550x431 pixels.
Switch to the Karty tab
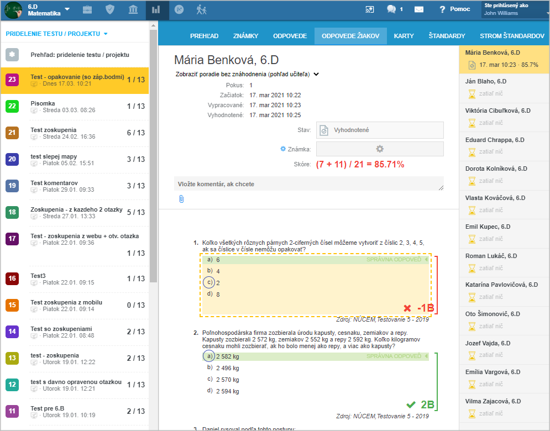pos(404,36)
